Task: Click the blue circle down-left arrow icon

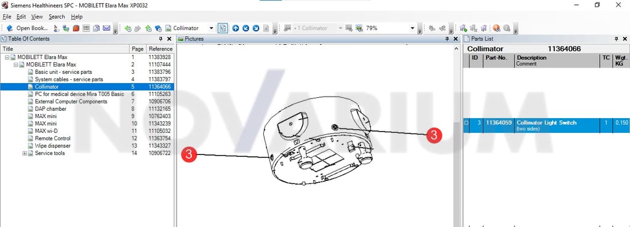Action: coord(245,28)
